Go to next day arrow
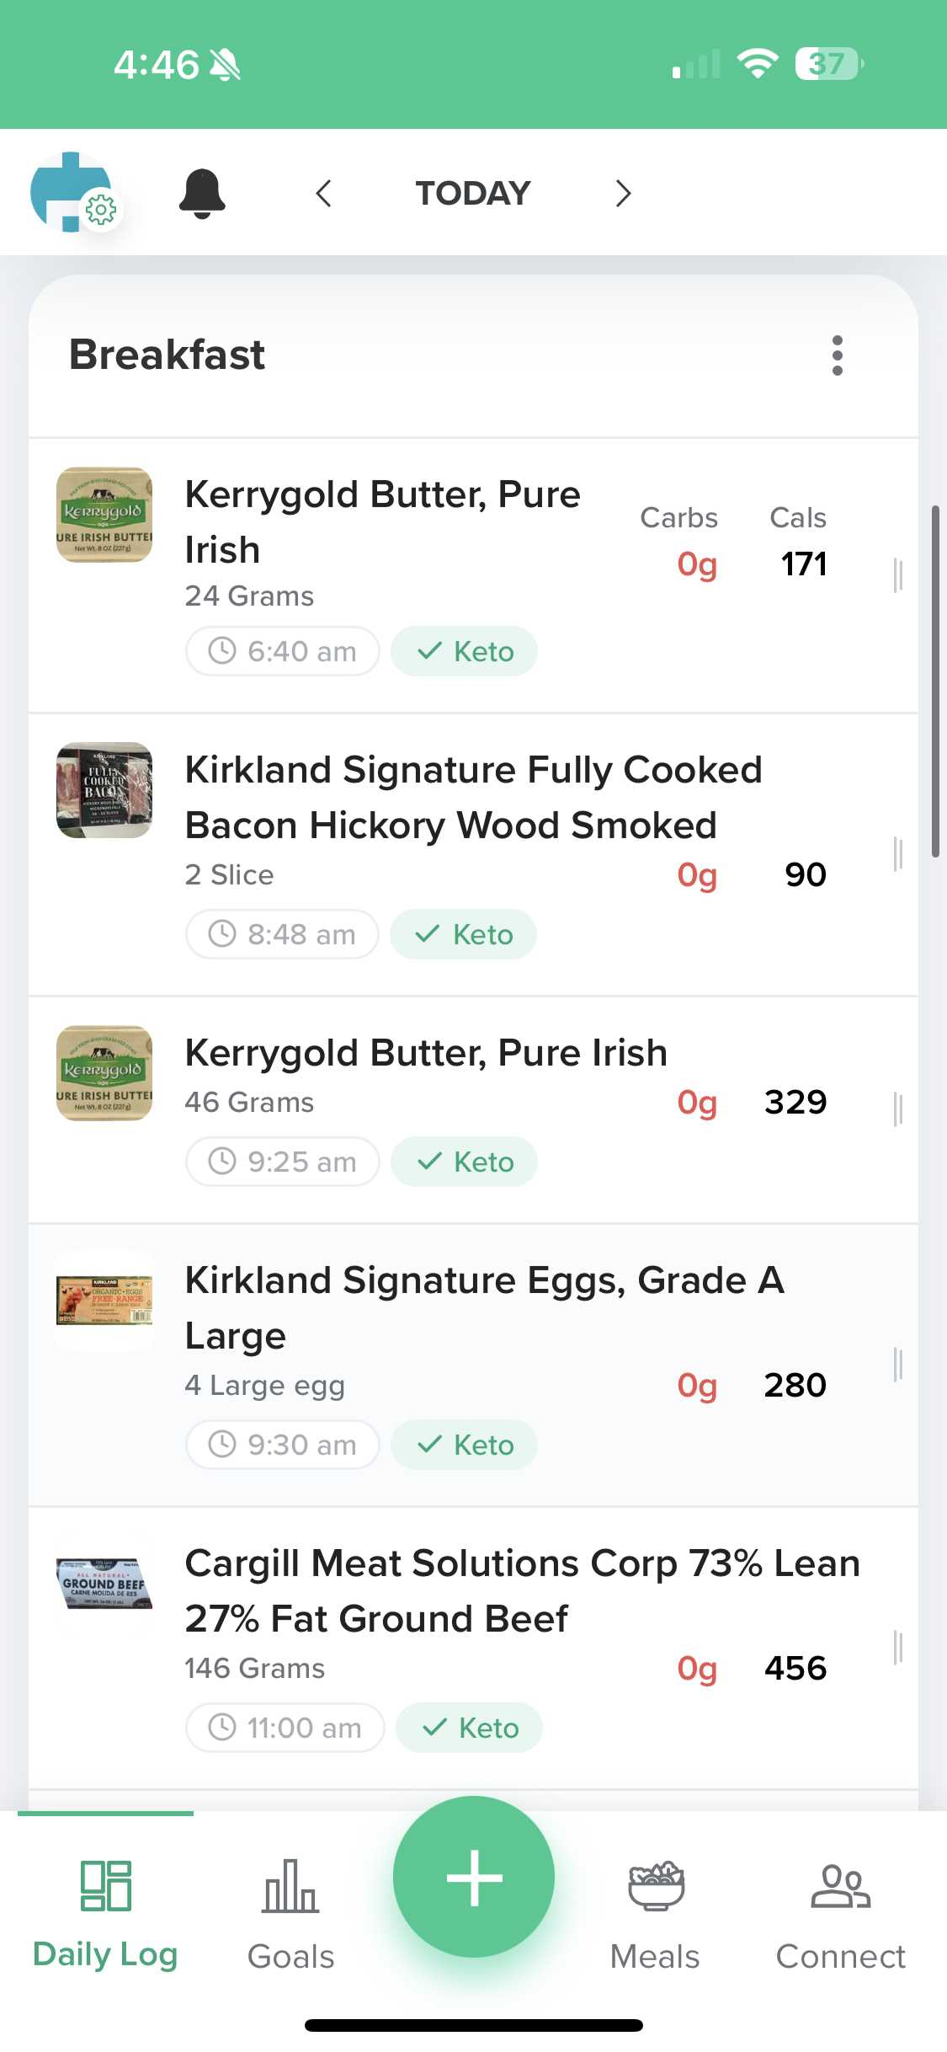The height and width of the screenshot is (2052, 947). [x=623, y=193]
